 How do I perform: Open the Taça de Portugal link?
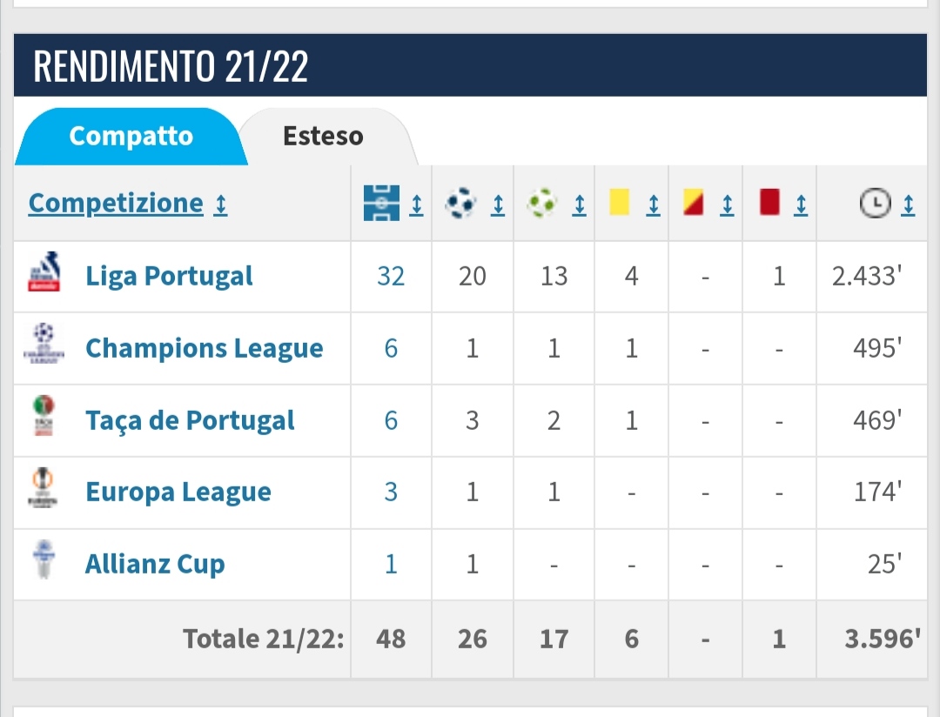click(190, 420)
